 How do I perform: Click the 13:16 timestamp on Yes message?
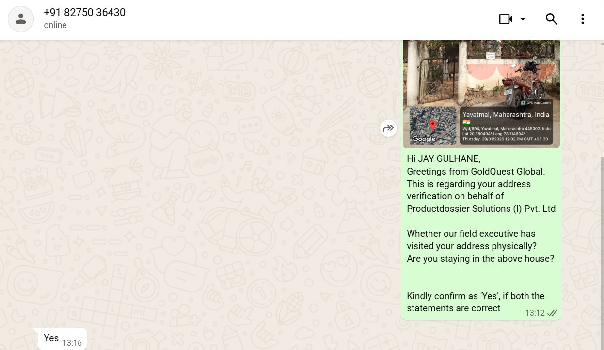(x=72, y=343)
